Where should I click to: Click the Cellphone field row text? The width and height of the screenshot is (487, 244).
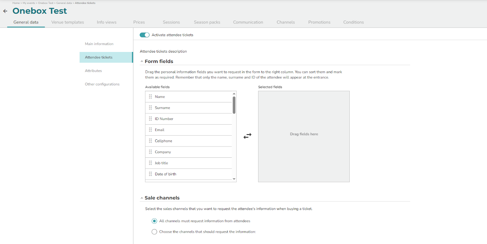pos(163,141)
